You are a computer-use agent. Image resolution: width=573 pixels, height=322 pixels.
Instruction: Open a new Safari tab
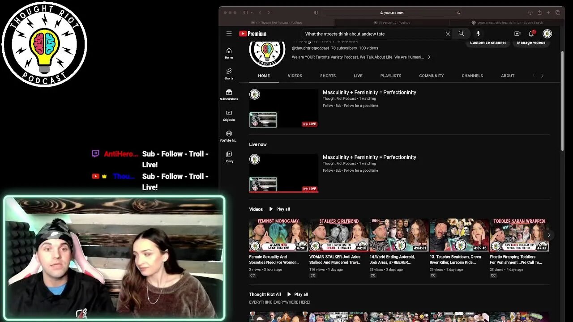548,13
